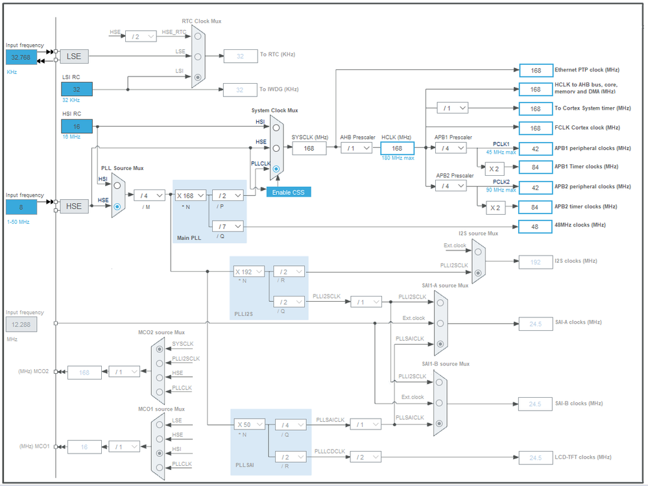Click the SYSCLK value box
Viewport: 648px width, 486px height.
click(x=309, y=149)
